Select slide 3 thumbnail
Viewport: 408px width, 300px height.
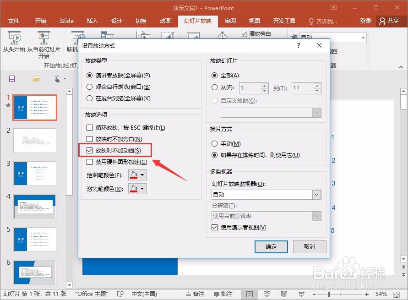click(35, 173)
